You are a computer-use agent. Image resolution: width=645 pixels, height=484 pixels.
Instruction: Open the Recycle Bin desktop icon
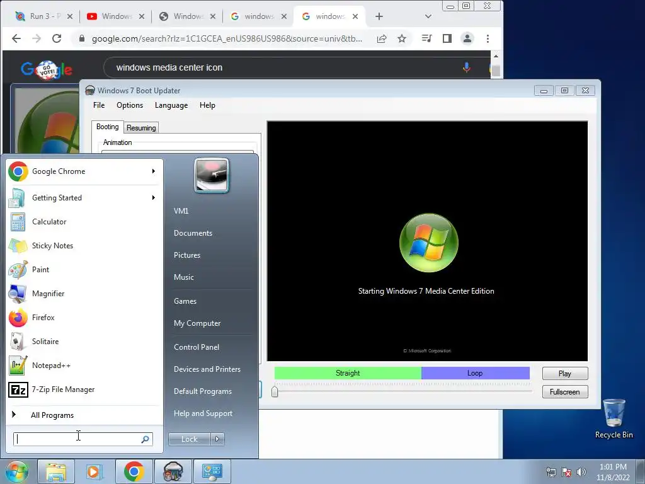click(x=614, y=419)
